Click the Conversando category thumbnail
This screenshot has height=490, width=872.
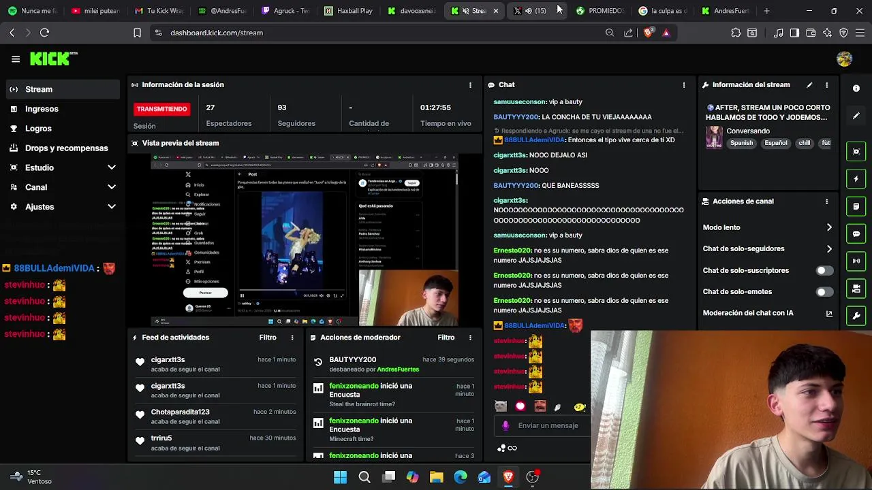(x=714, y=137)
